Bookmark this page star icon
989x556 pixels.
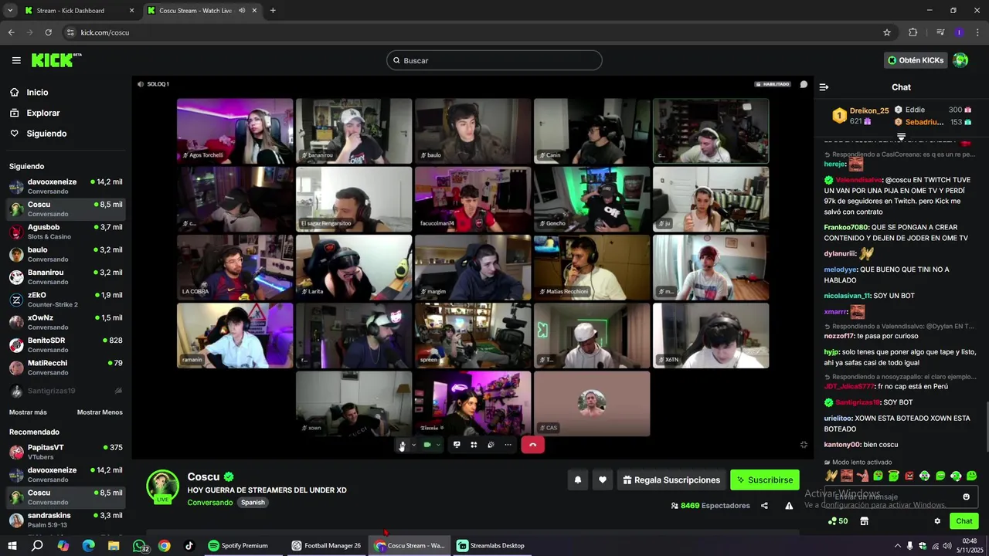[x=887, y=32]
